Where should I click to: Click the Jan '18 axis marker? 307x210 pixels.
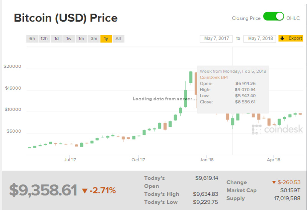tap(206, 159)
